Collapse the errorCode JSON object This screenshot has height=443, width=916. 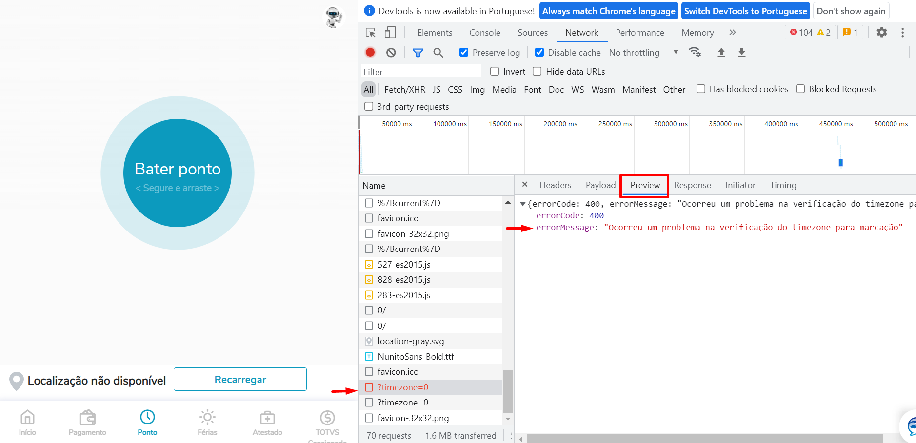pyautogui.click(x=523, y=204)
